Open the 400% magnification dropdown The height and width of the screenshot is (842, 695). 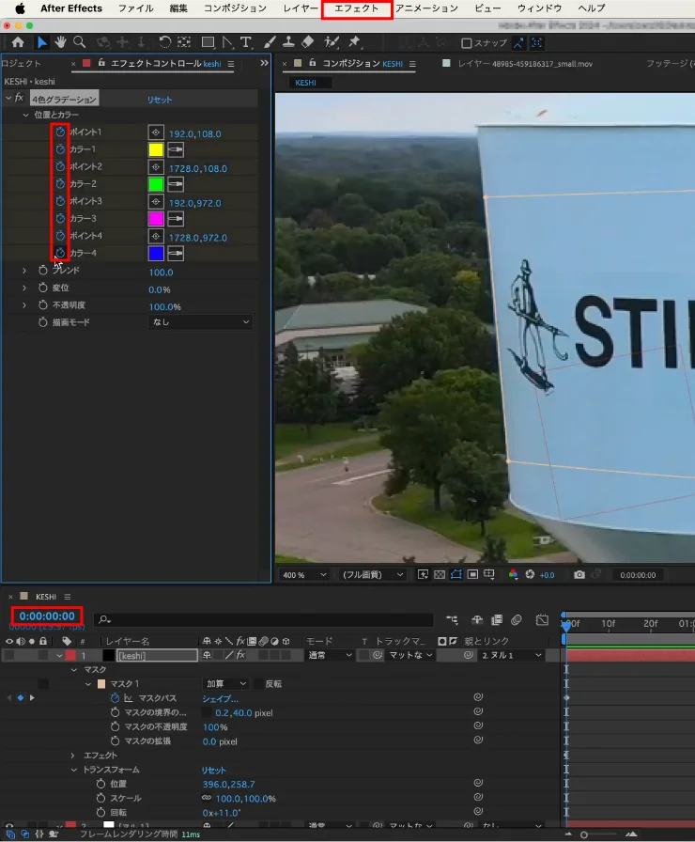pos(303,574)
